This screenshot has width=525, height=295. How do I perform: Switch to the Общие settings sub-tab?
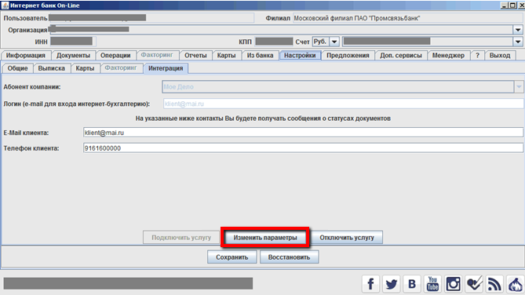coord(18,68)
